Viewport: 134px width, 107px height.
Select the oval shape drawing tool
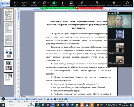pos(29,99)
